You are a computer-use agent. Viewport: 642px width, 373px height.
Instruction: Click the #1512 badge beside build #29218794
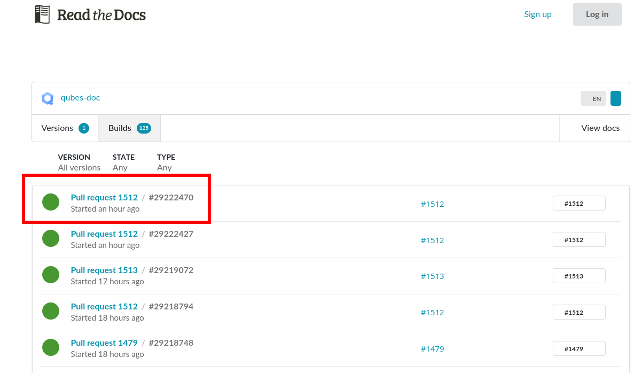click(579, 312)
